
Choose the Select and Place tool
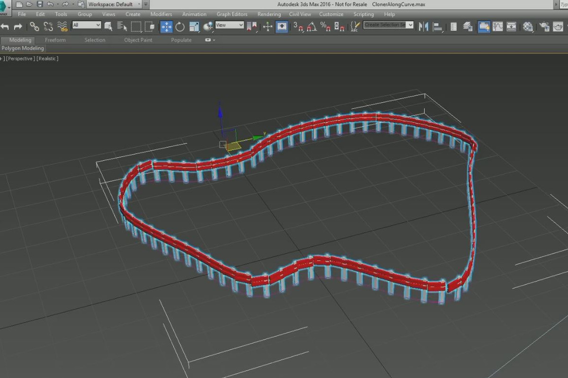click(x=208, y=26)
